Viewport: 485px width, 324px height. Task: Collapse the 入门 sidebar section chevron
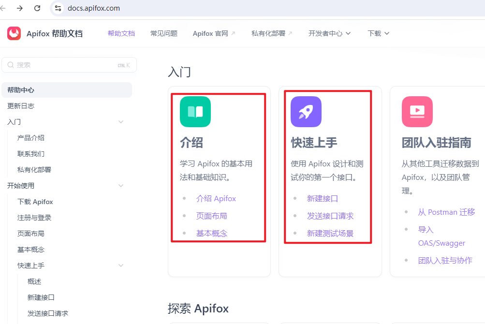pos(121,122)
